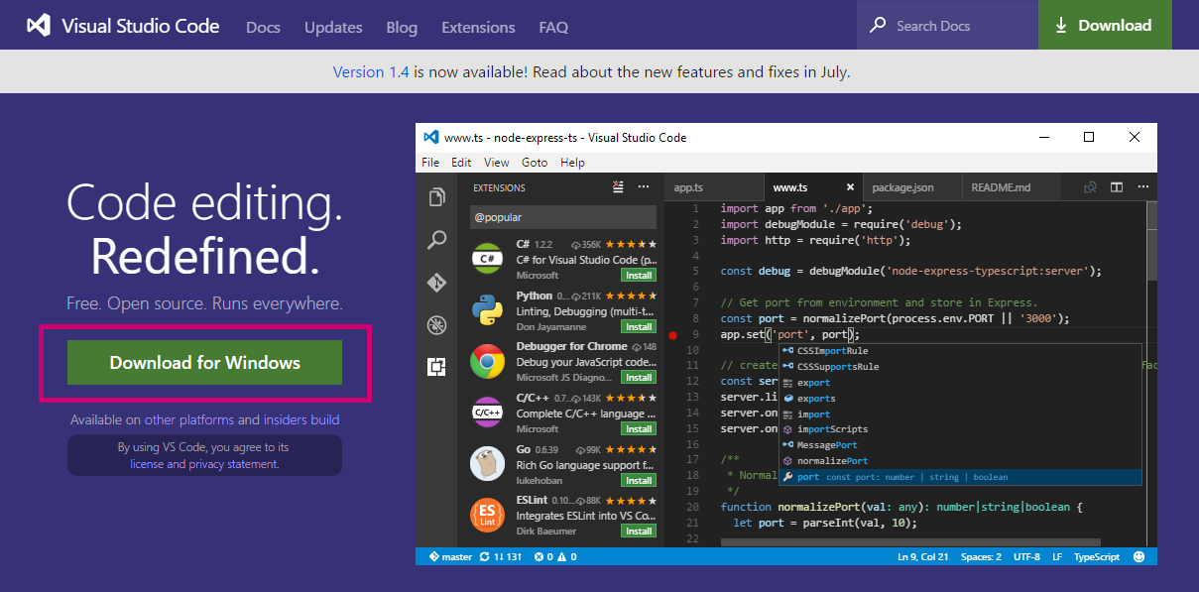Close the www.ts editor tab
Image resolution: width=1199 pixels, height=592 pixels.
click(x=850, y=187)
